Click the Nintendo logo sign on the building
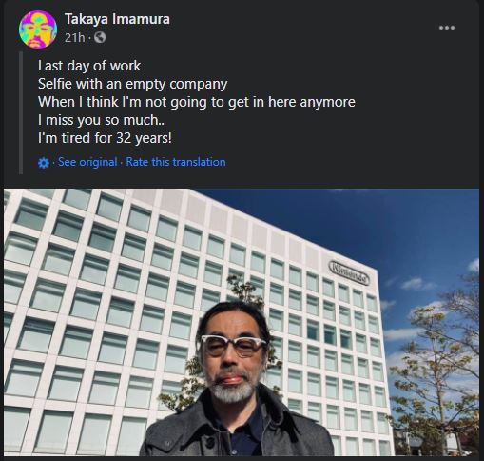The image size is (484, 461). pyautogui.click(x=349, y=273)
